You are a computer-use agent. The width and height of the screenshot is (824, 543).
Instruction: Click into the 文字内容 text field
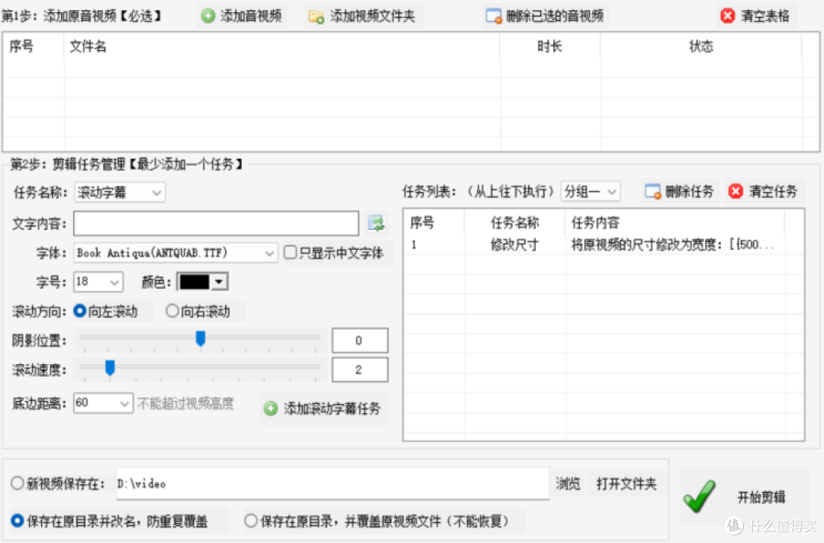tap(216, 224)
